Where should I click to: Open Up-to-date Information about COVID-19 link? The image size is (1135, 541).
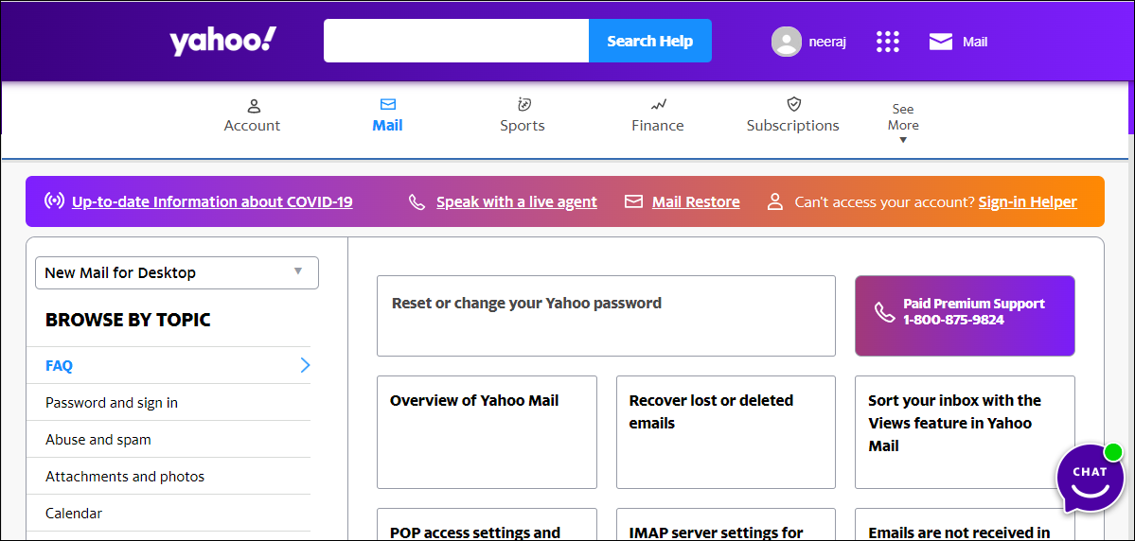click(x=212, y=201)
